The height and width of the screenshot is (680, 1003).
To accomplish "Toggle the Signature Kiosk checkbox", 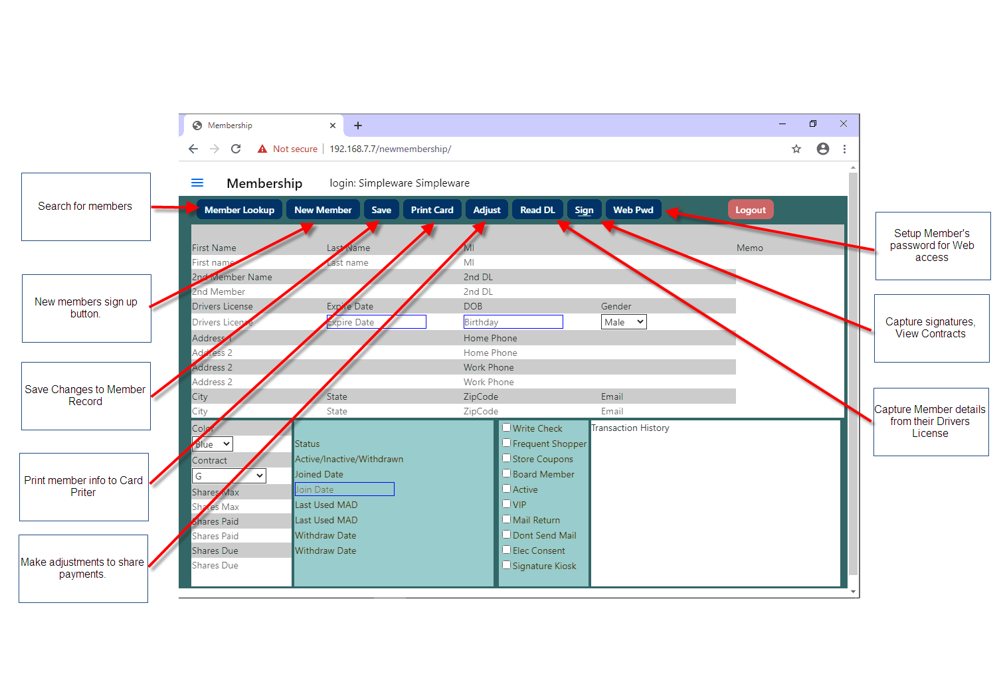I will coord(507,565).
